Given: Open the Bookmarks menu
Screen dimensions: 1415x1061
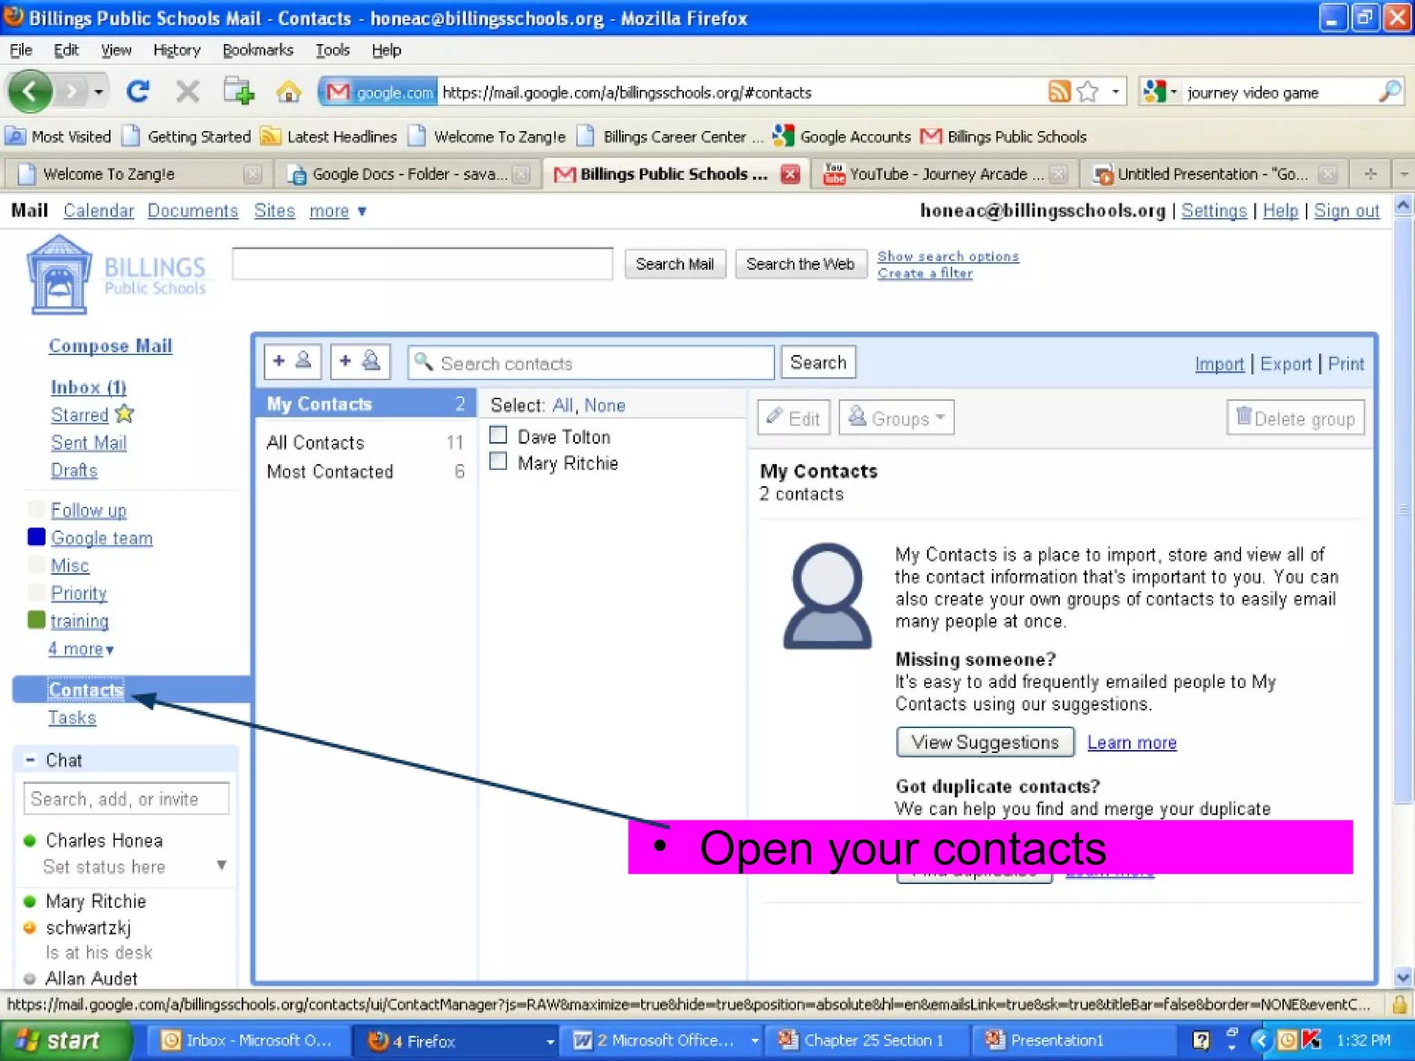Looking at the screenshot, I should point(258,50).
